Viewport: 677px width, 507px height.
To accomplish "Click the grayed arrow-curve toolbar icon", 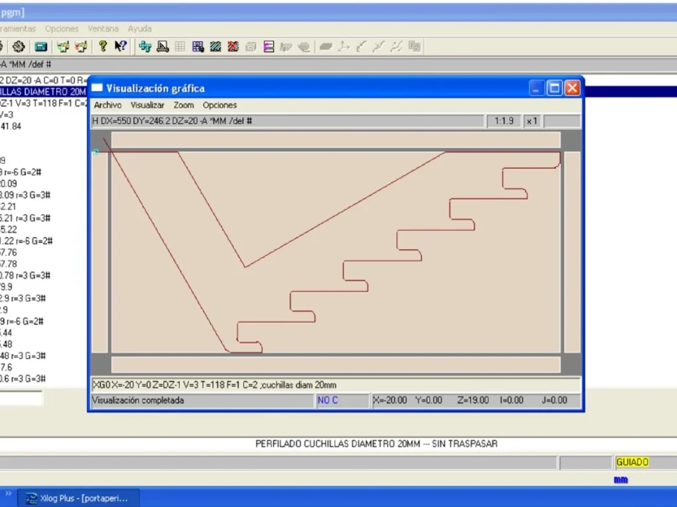I will pyautogui.click(x=362, y=47).
